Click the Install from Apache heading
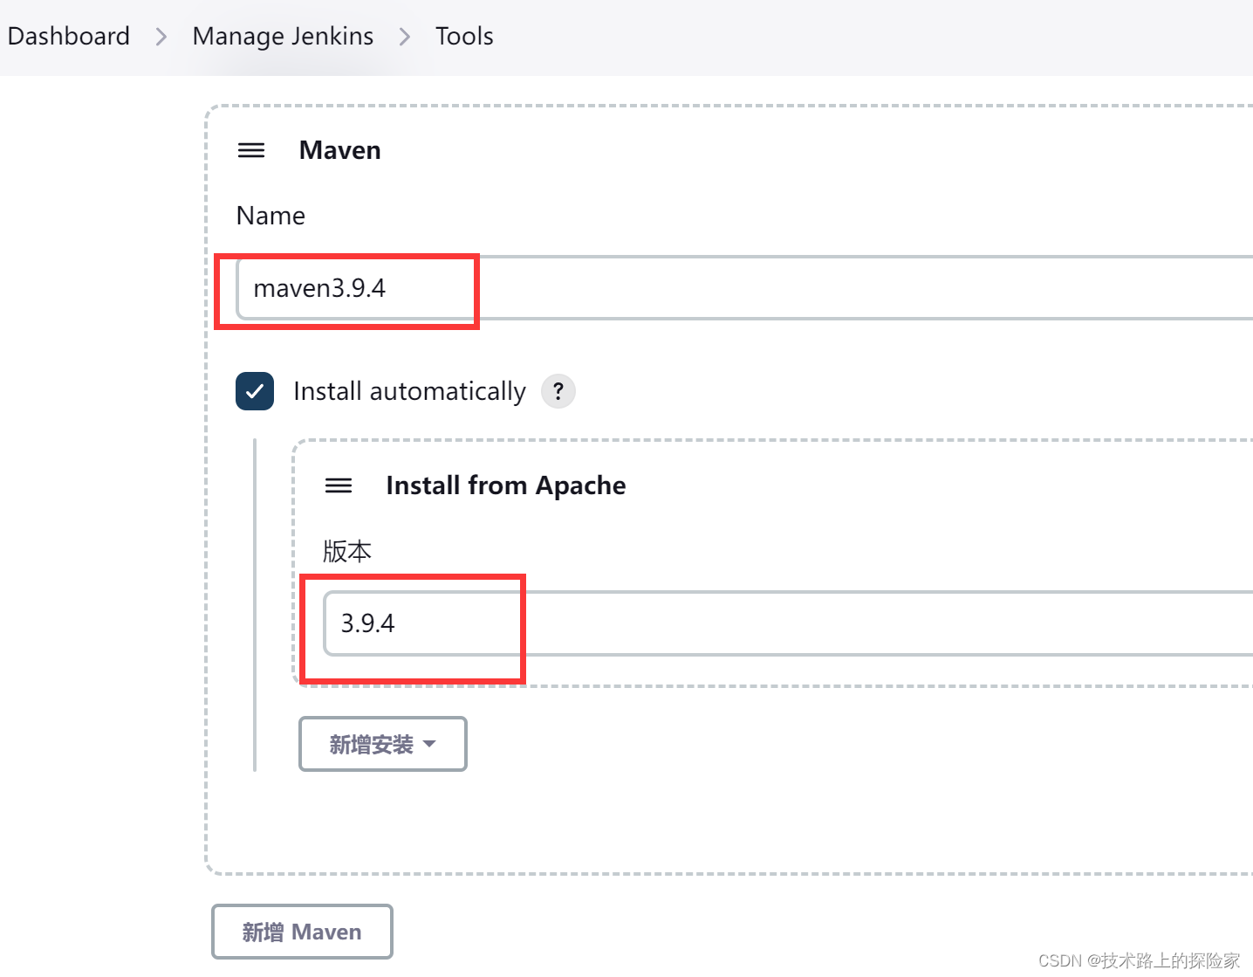1253x977 pixels. [x=506, y=485]
